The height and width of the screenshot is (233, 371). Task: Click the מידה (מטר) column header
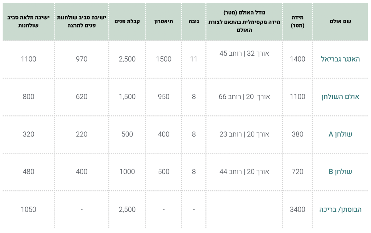point(297,21)
